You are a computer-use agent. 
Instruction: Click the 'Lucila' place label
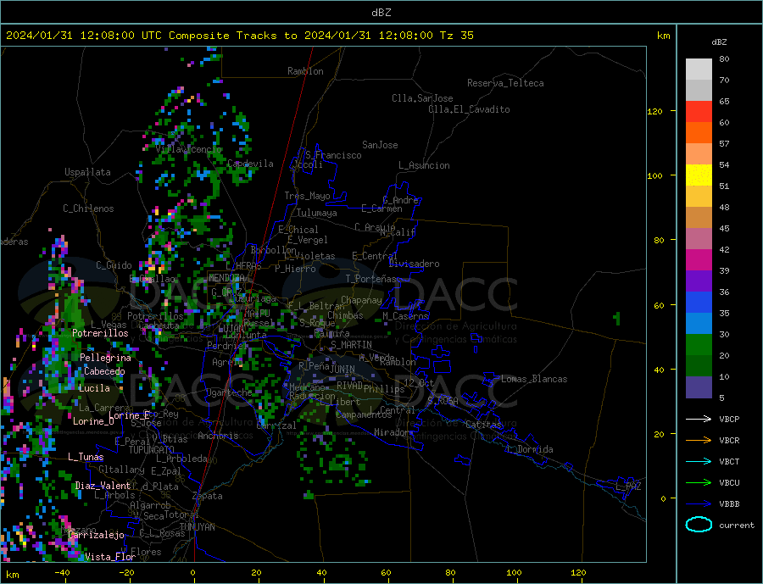pyautogui.click(x=94, y=388)
